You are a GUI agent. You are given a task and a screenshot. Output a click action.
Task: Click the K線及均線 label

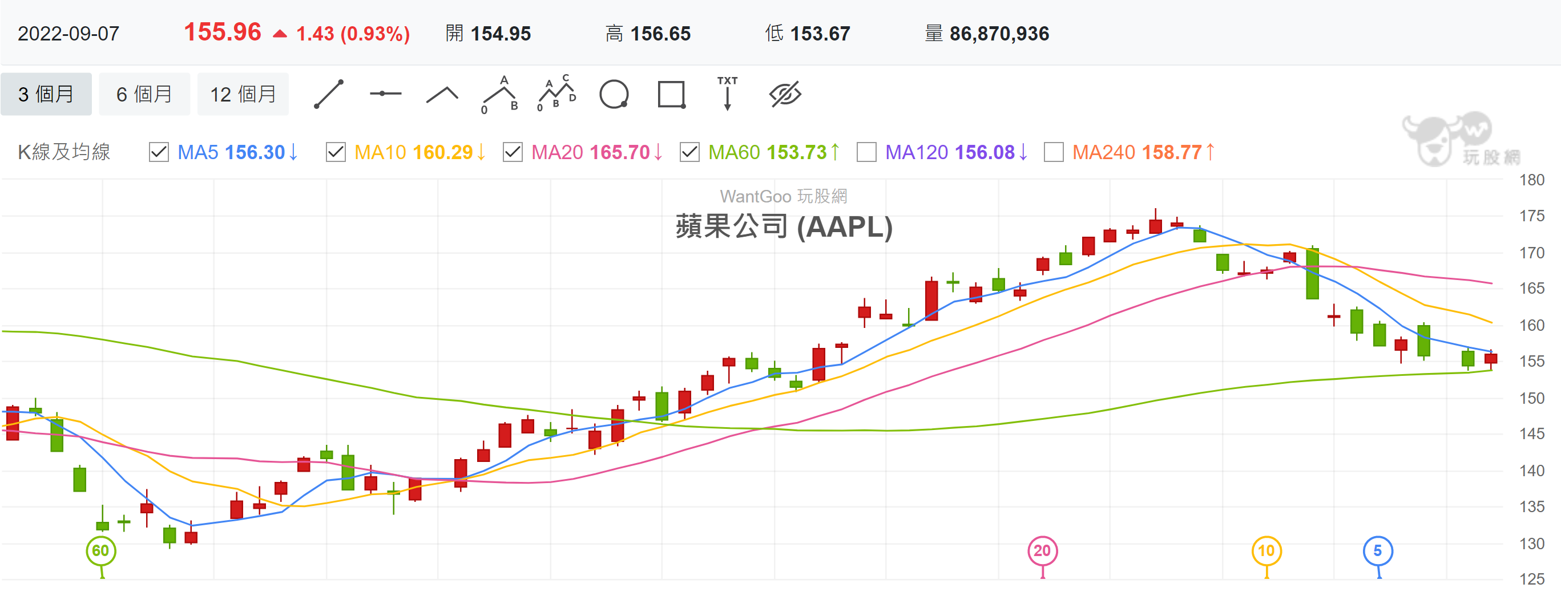(x=64, y=152)
